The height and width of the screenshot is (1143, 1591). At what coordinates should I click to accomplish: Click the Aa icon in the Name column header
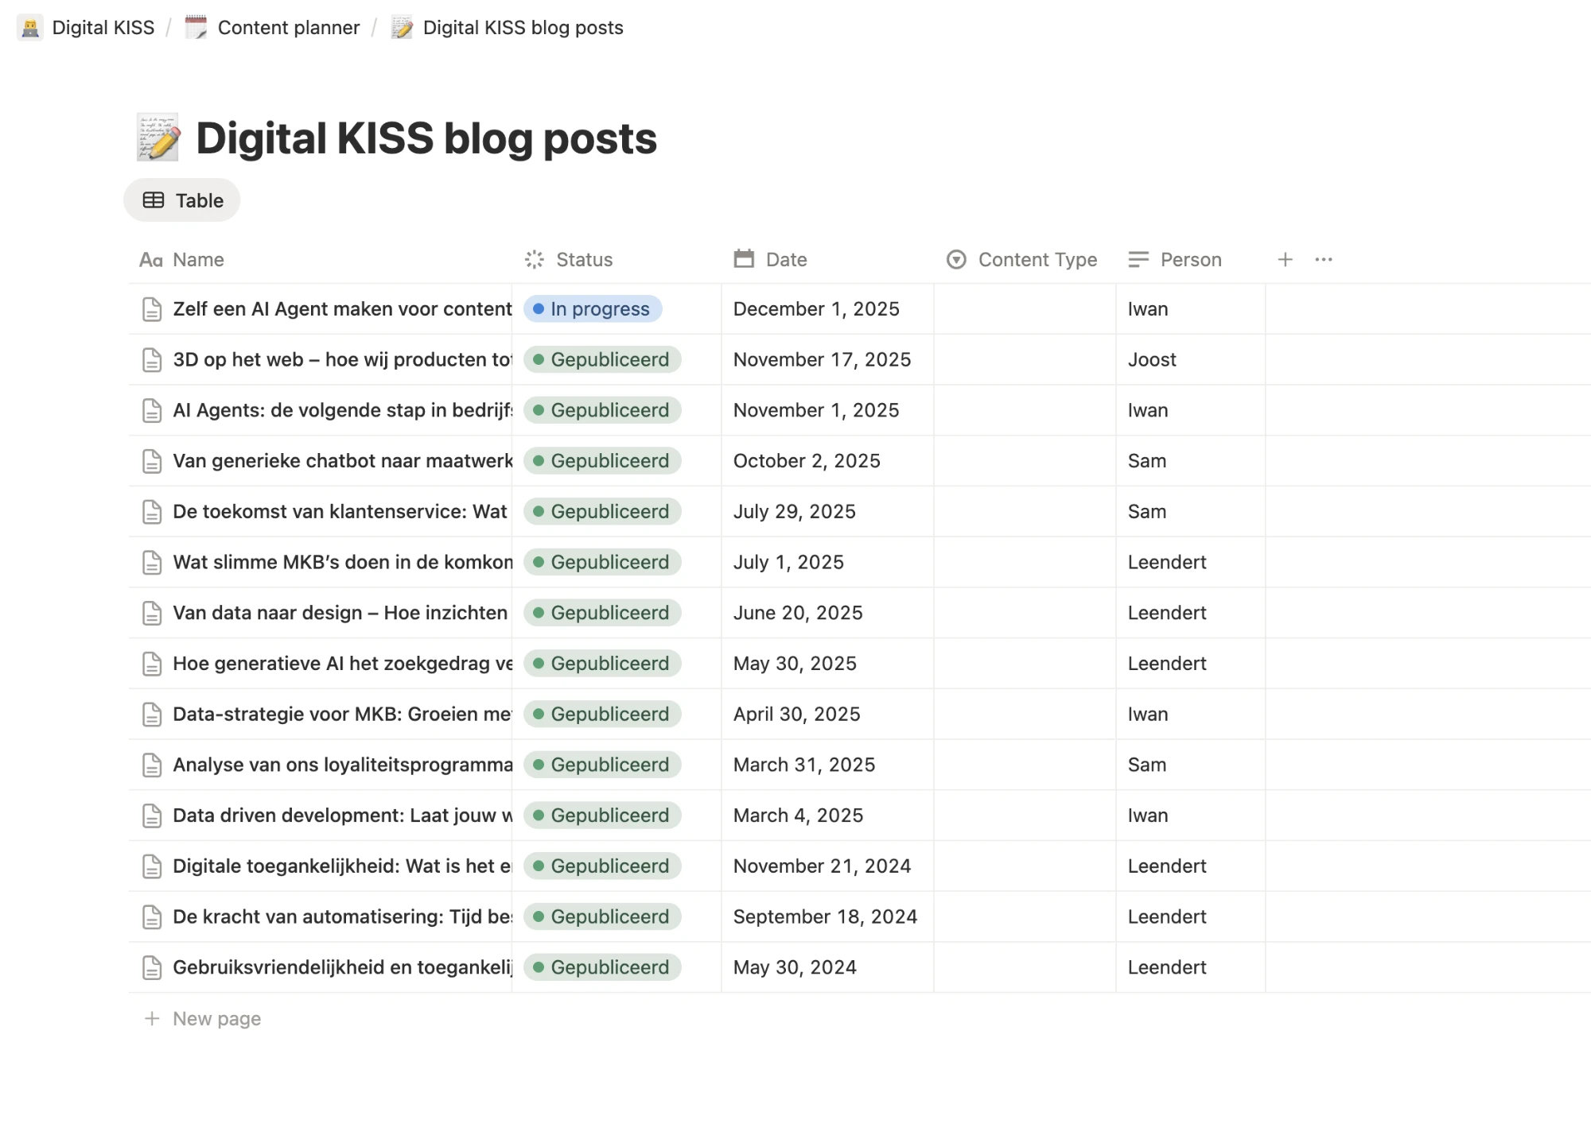click(x=151, y=259)
